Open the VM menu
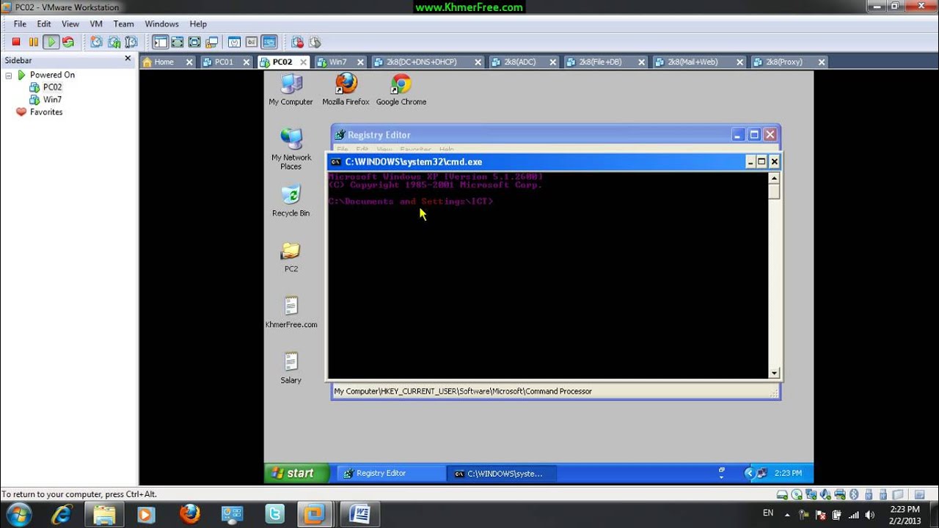Viewport: 939px width, 528px height. [x=96, y=24]
